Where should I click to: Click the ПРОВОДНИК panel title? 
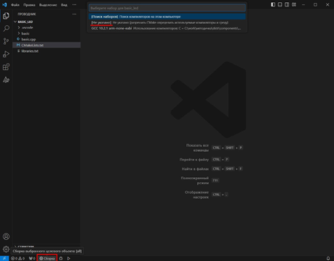27,14
